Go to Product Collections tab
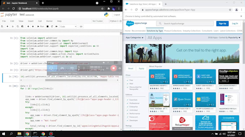245x137 pixels. 173,31
